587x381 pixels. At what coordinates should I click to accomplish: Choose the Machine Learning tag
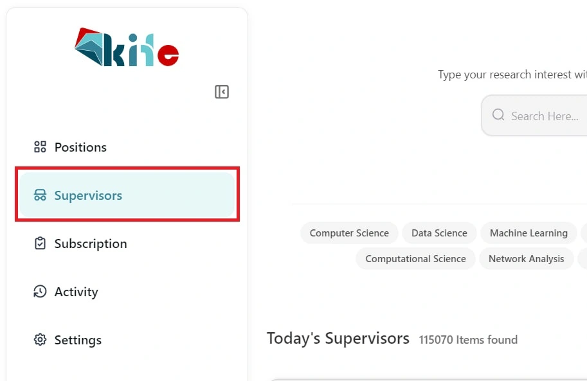coord(528,233)
